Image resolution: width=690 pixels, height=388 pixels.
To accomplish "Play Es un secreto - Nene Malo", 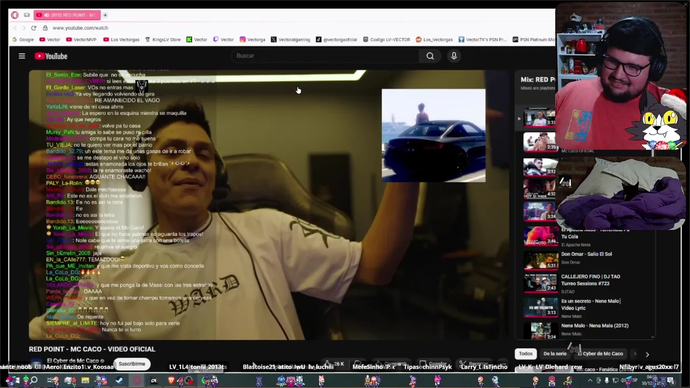I will [591, 304].
